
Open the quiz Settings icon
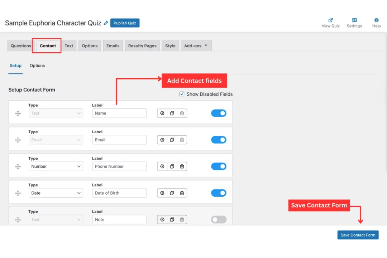tap(354, 20)
